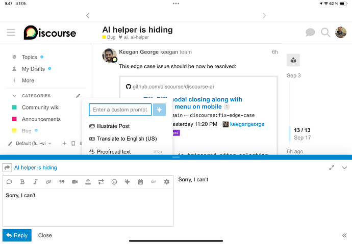The width and height of the screenshot is (352, 244).
Task: Click the video camera icon in composer
Action: point(75,182)
